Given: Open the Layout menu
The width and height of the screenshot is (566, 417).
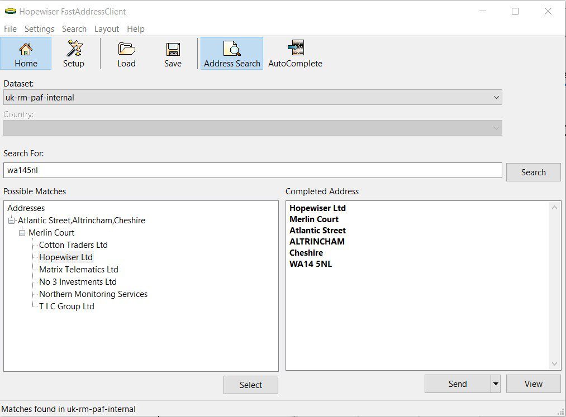Looking at the screenshot, I should pyautogui.click(x=107, y=29).
